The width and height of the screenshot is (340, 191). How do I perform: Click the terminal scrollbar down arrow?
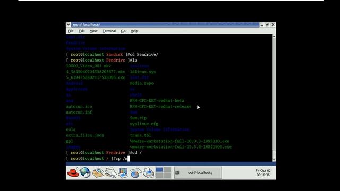[274, 160]
